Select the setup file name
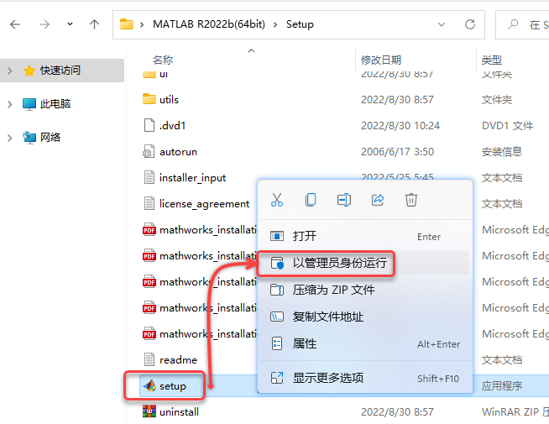 click(173, 386)
